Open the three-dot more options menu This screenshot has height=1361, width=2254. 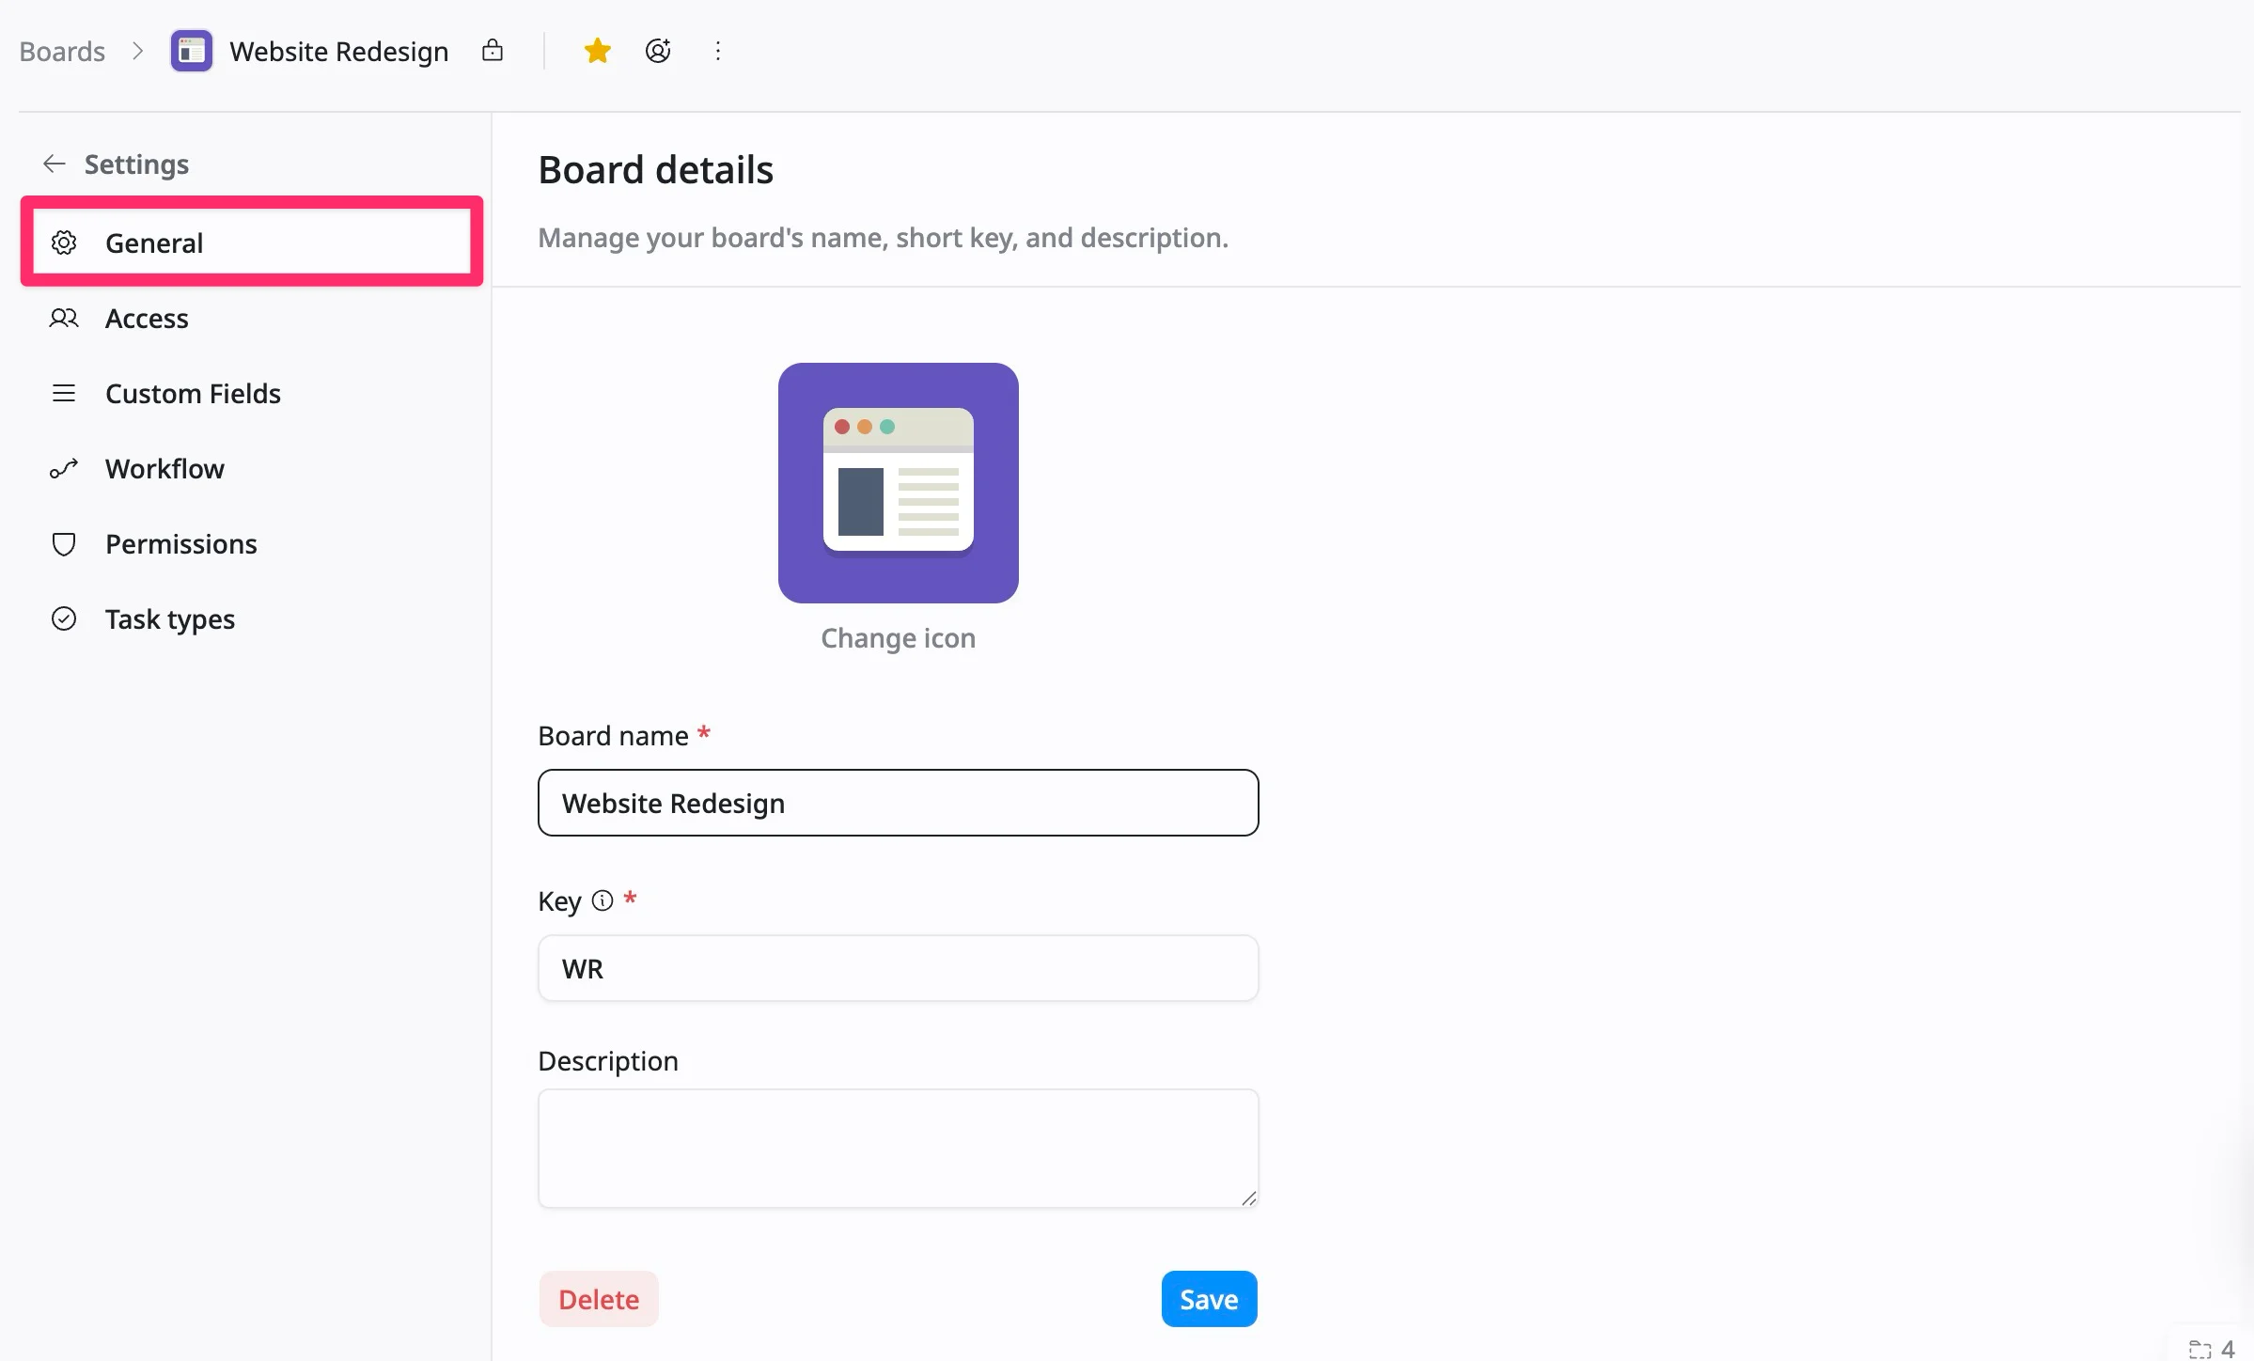point(718,51)
